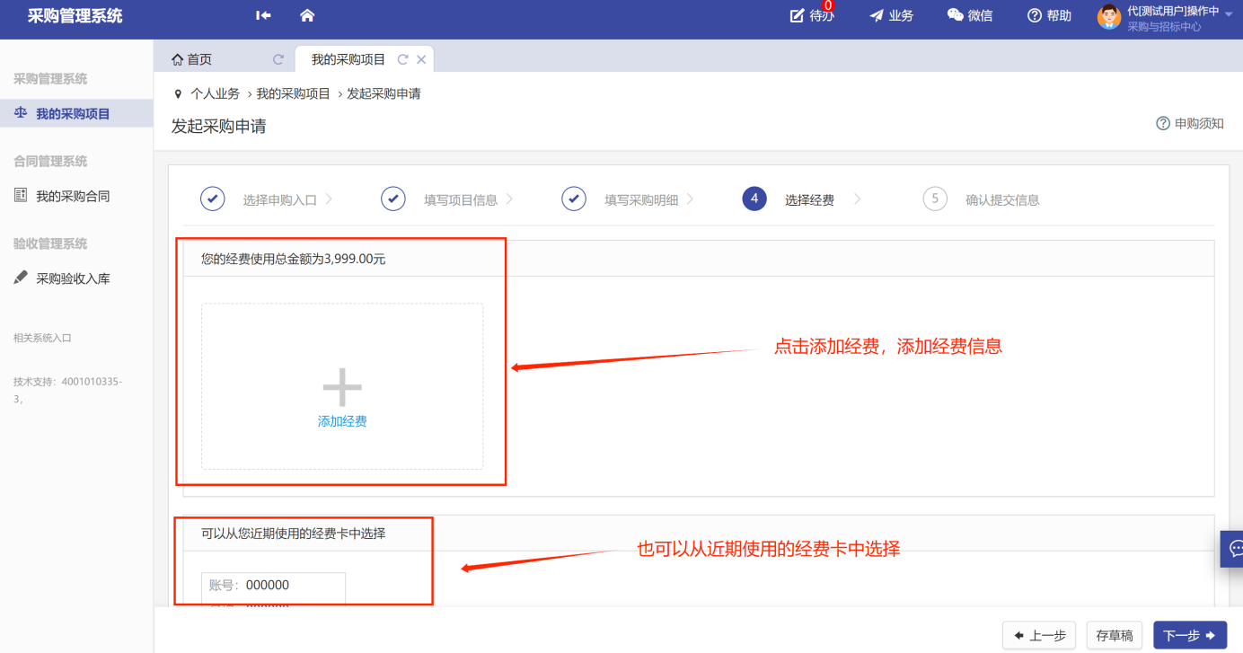Click the sidebar collapse arrow icon
This screenshot has width=1243, height=653.
pyautogui.click(x=263, y=15)
